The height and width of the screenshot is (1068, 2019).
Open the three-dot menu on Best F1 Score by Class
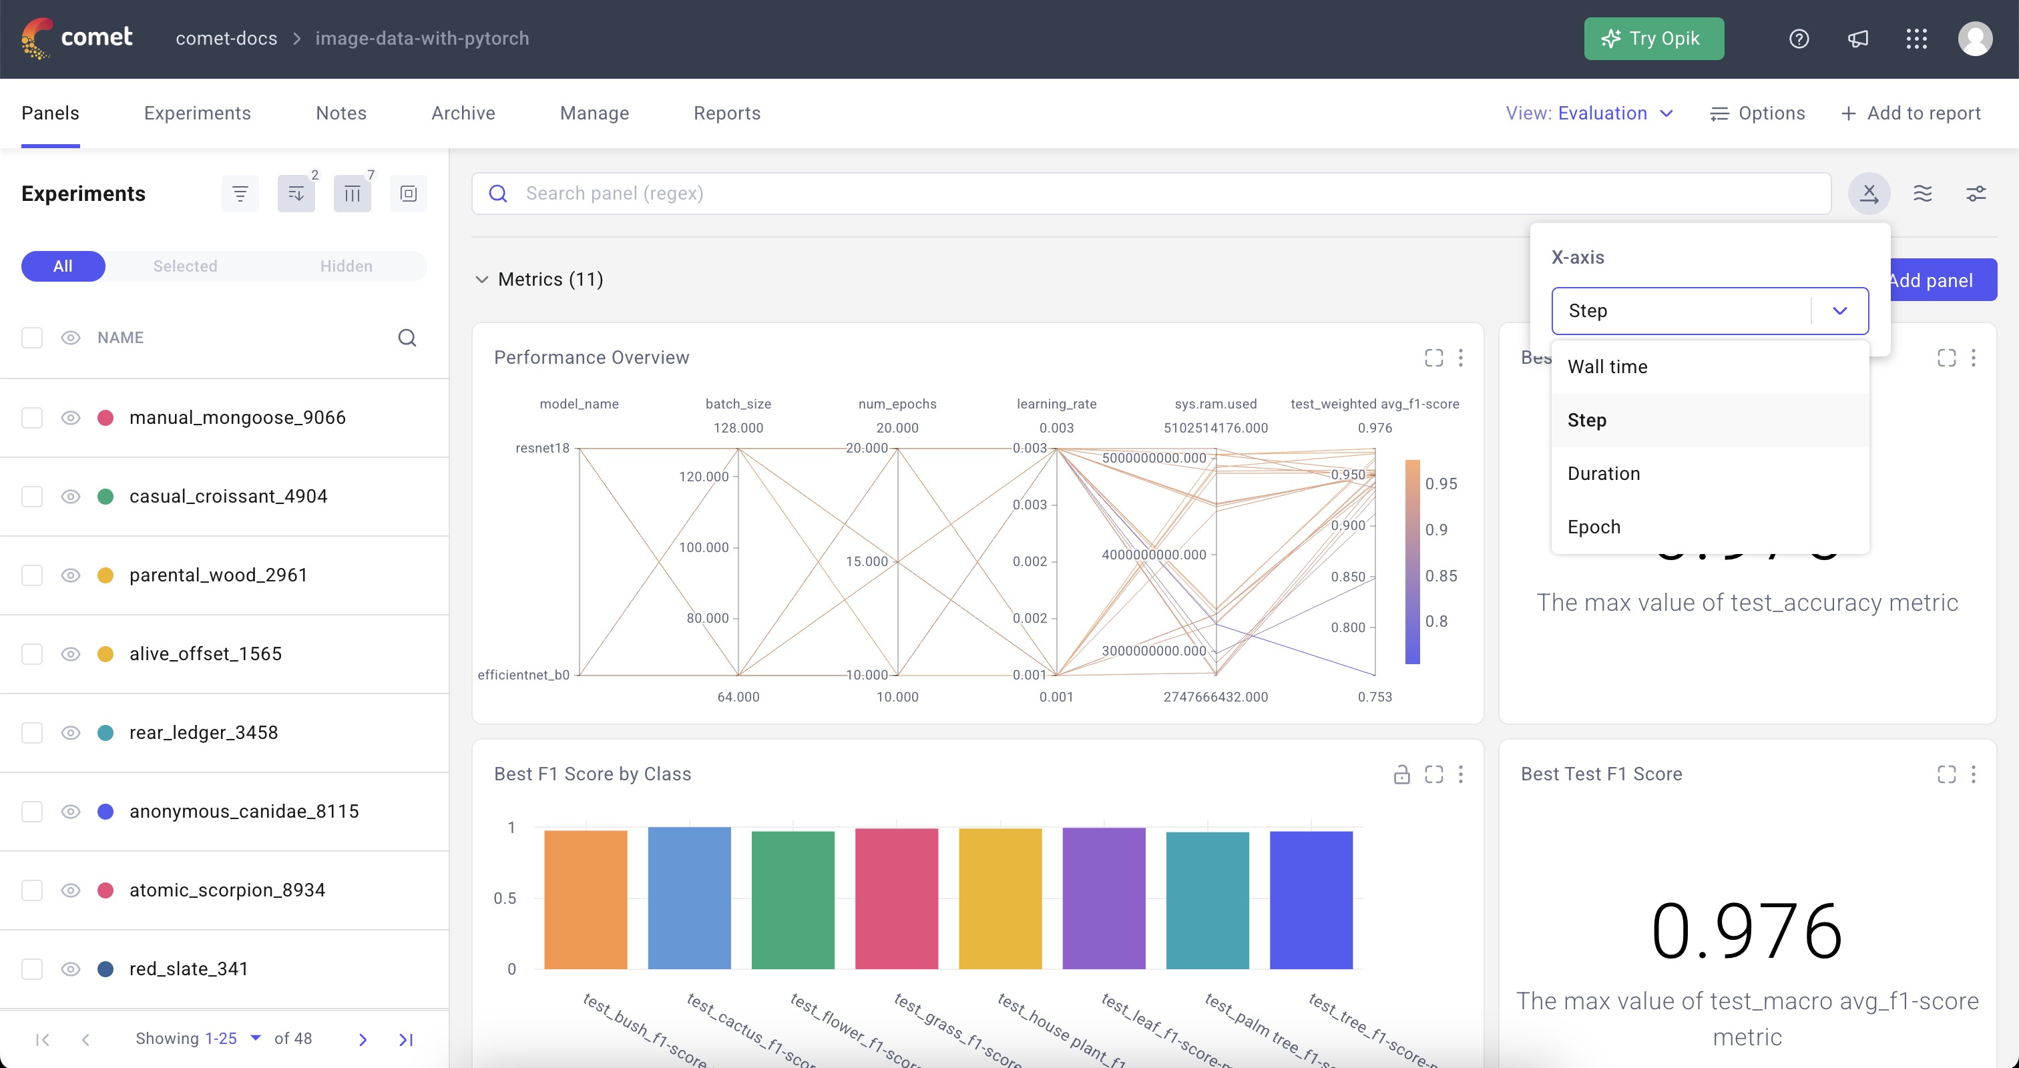coord(1462,774)
